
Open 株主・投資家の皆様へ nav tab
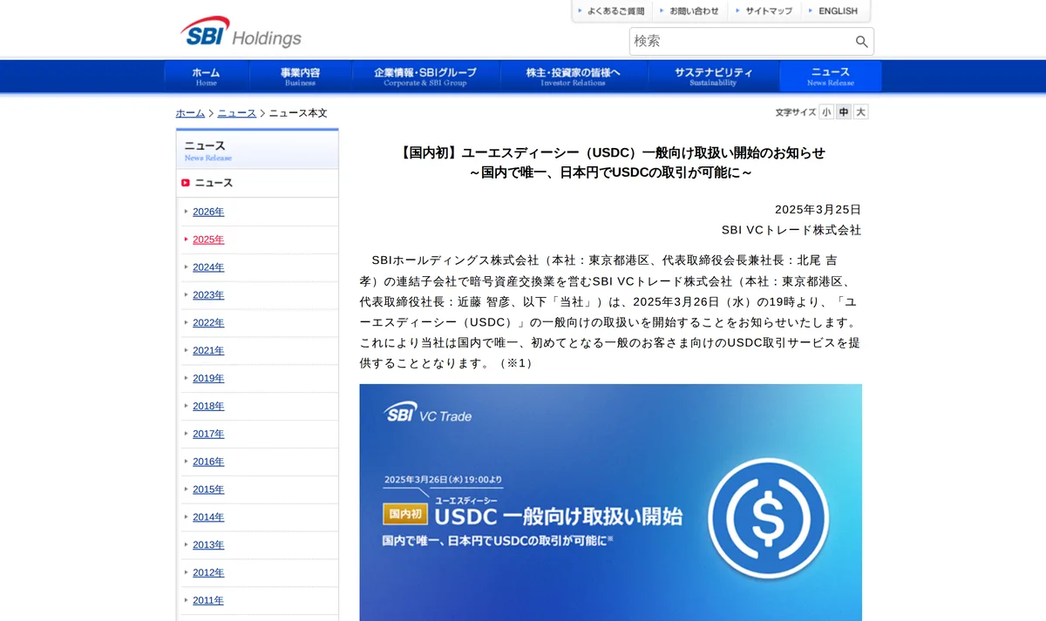click(x=574, y=77)
